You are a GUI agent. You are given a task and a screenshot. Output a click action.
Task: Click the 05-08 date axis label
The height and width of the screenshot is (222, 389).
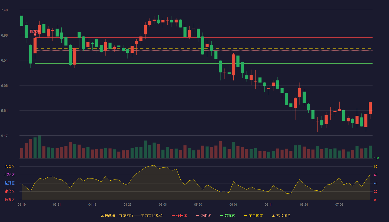pyautogui.click(x=163, y=205)
